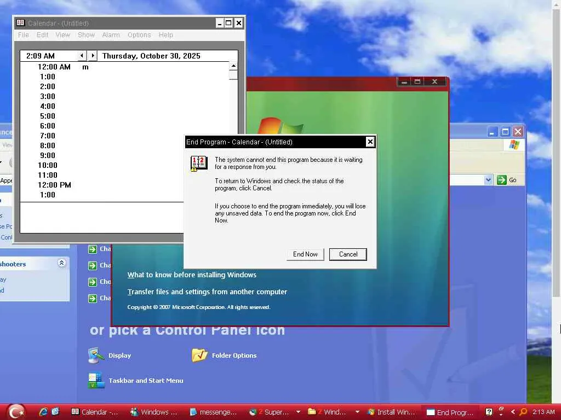Click the Calendar date heading Thursday, October 30, 2025
561x420 pixels.
coord(151,56)
